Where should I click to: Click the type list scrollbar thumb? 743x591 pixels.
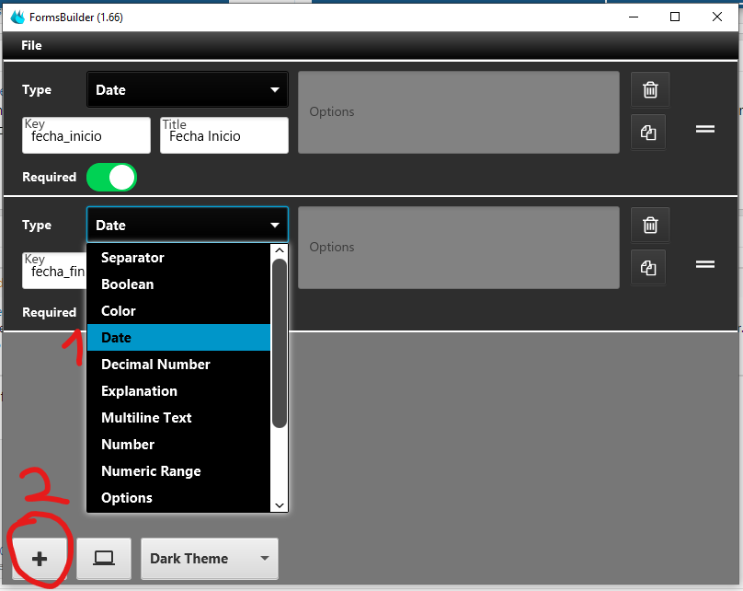(x=280, y=343)
